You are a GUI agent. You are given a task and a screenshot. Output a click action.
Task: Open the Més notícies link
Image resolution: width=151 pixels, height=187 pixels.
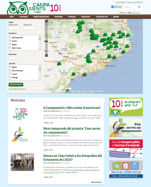pyautogui.click(x=96, y=182)
